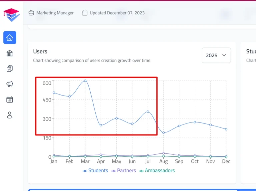256x191 pixels.
Task: Click the Marketing Manager role label
Action: (55, 13)
